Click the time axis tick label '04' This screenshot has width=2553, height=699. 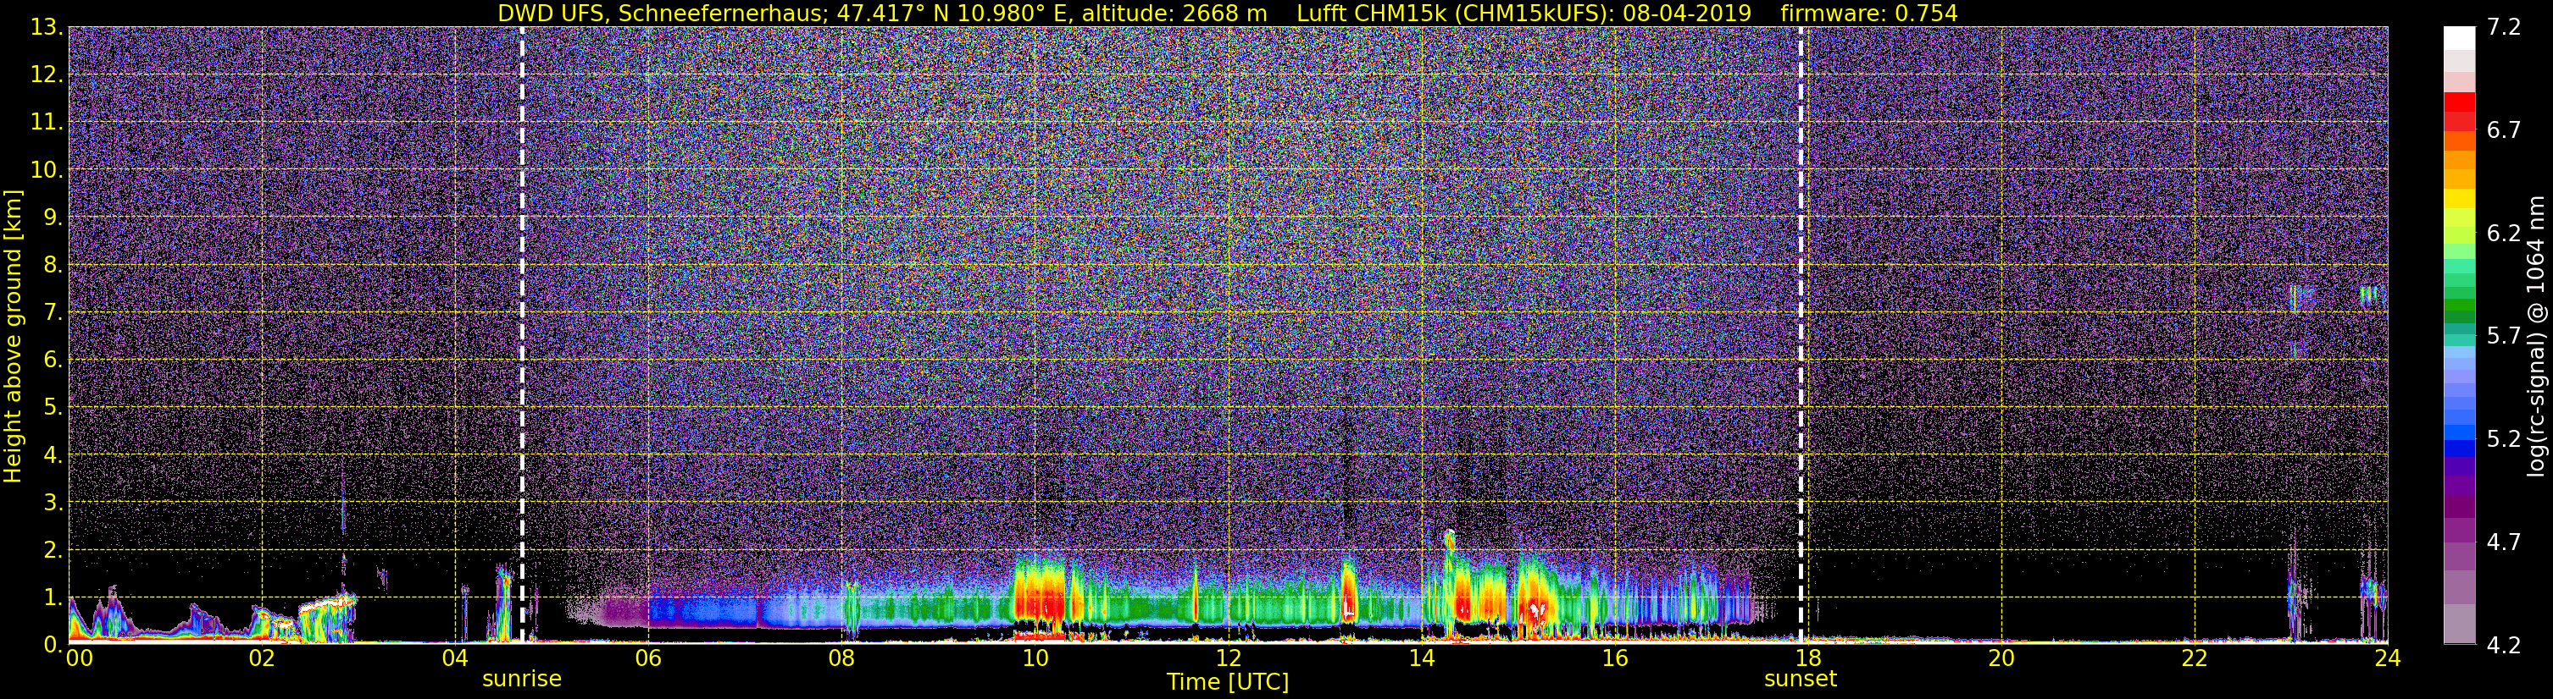(455, 659)
